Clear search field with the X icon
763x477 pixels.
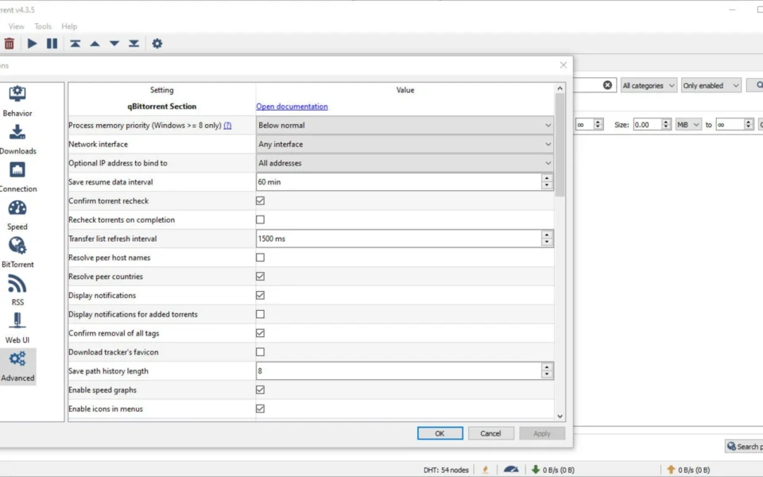607,85
